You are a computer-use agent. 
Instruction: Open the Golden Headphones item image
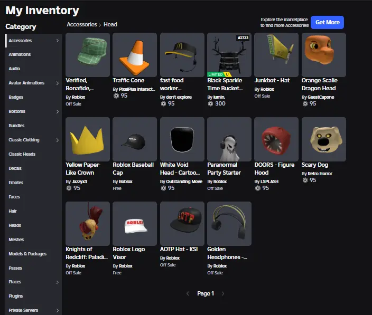click(x=229, y=224)
